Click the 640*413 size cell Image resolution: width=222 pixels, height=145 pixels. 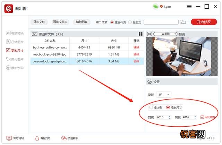click(84, 48)
